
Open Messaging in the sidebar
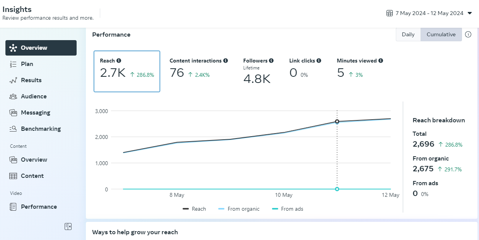35,113
